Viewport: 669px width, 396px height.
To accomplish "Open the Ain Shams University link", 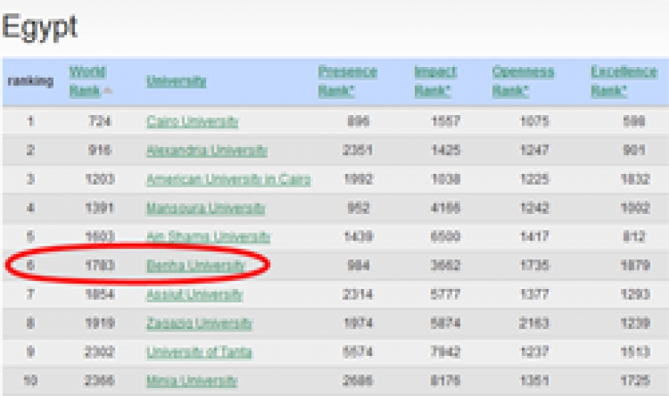I will (208, 236).
